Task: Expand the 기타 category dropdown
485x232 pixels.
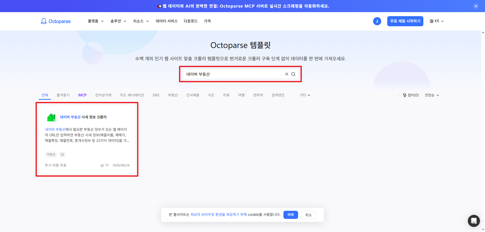Action: pyautogui.click(x=305, y=95)
